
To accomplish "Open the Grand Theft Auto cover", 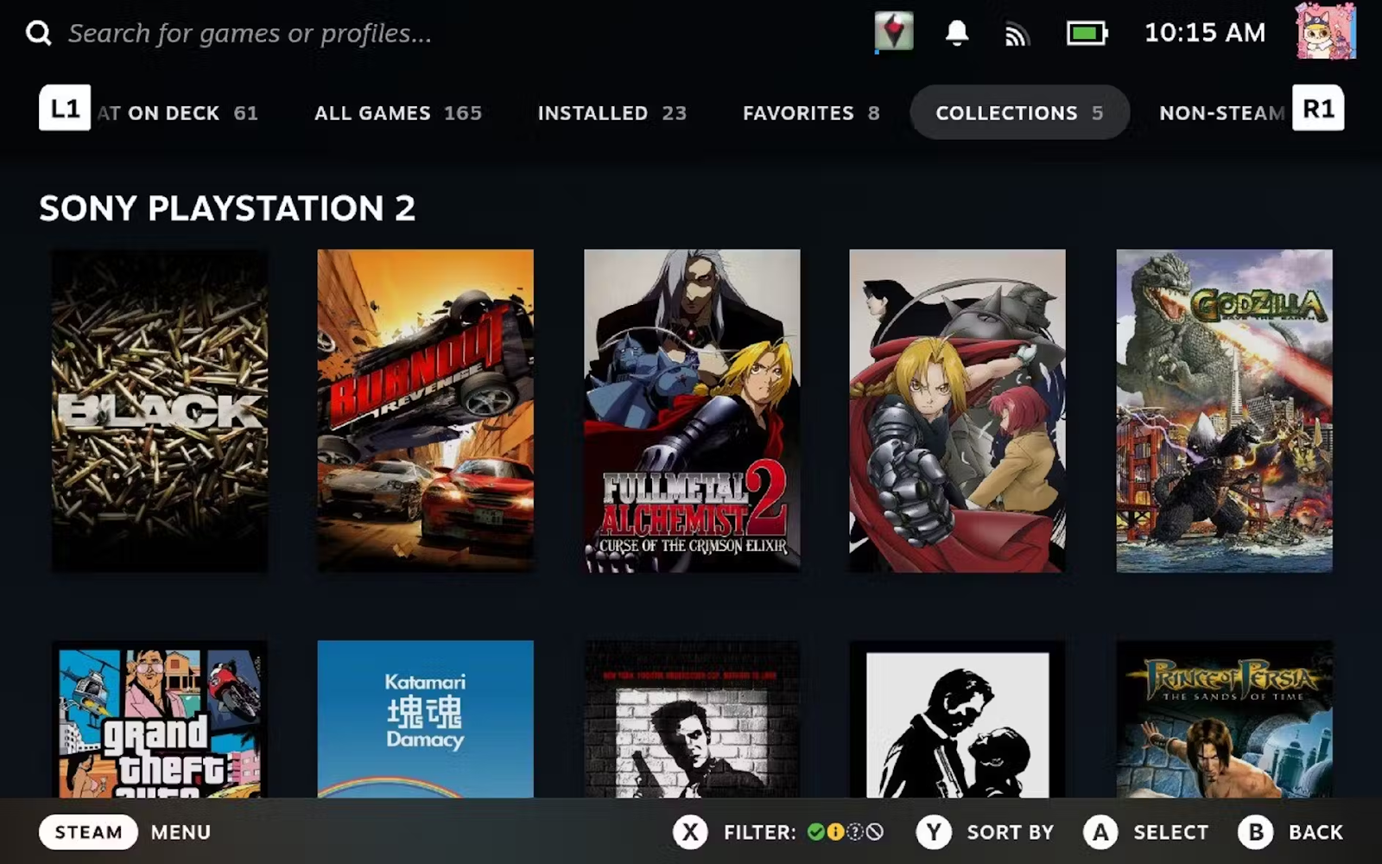I will pyautogui.click(x=160, y=719).
